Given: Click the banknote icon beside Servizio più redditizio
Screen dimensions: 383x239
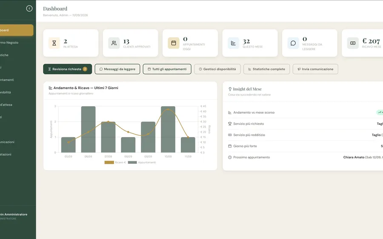Looking at the screenshot, I should 230,135.
